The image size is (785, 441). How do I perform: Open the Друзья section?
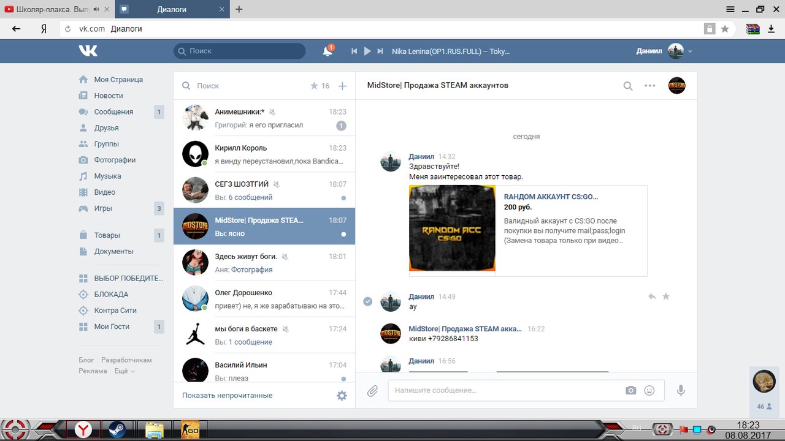pos(106,128)
